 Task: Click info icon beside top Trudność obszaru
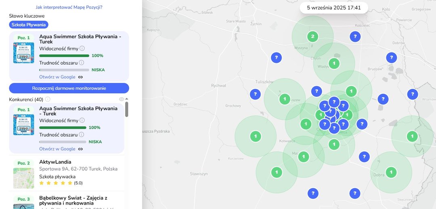[81, 63]
